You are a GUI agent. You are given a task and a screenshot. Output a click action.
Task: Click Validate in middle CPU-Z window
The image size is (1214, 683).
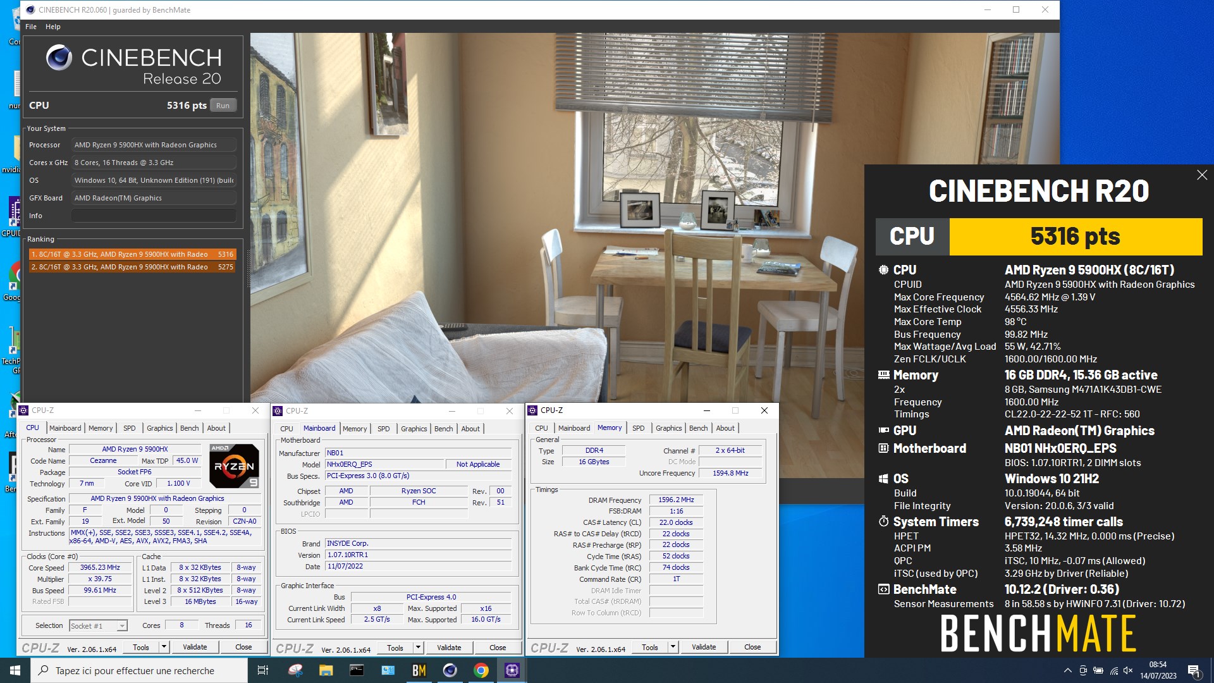tap(449, 648)
